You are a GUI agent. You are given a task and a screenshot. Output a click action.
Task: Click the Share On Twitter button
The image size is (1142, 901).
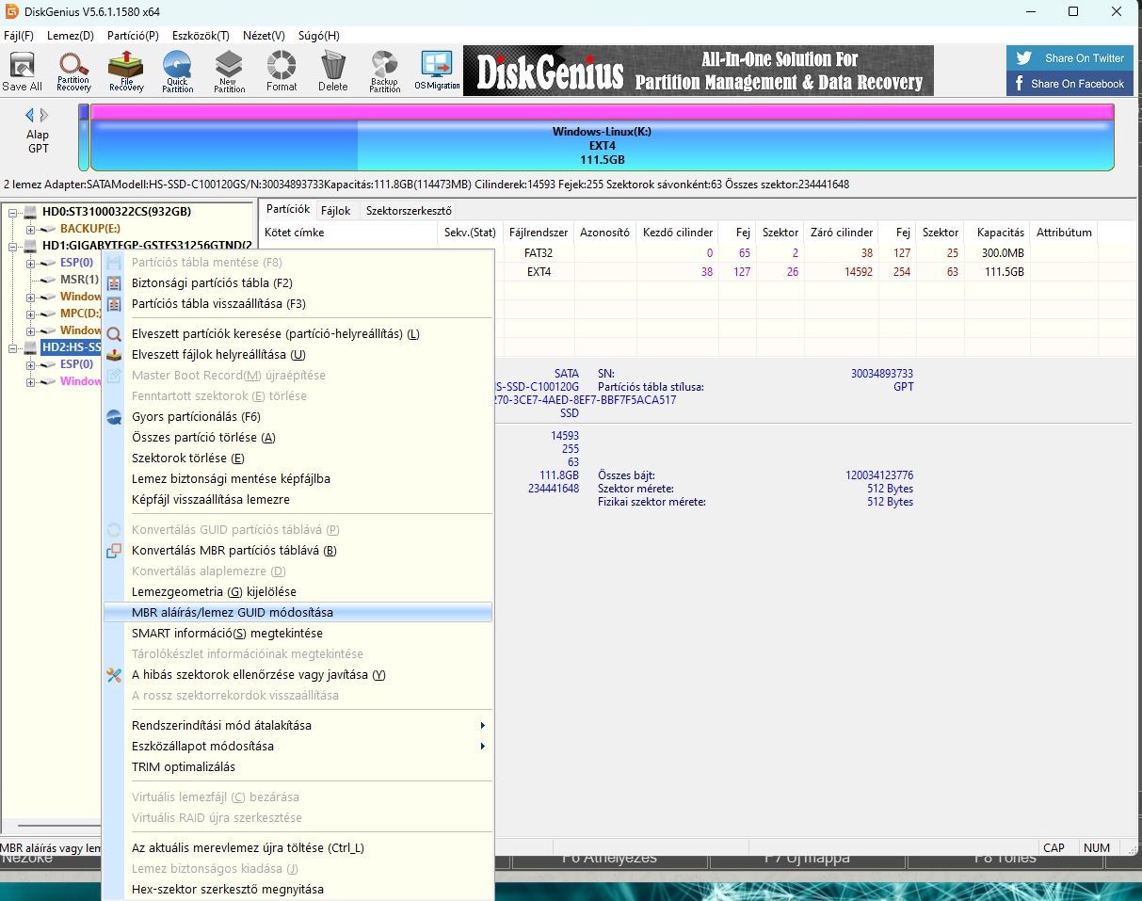pos(1070,57)
